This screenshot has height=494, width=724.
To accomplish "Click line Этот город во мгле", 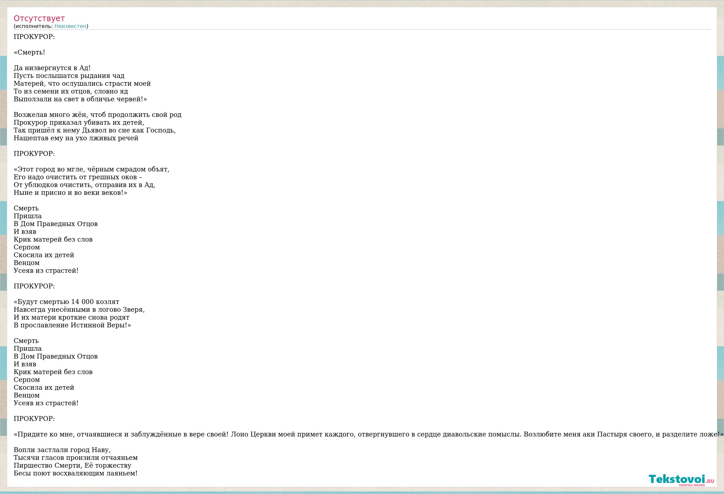I will tap(92, 169).
